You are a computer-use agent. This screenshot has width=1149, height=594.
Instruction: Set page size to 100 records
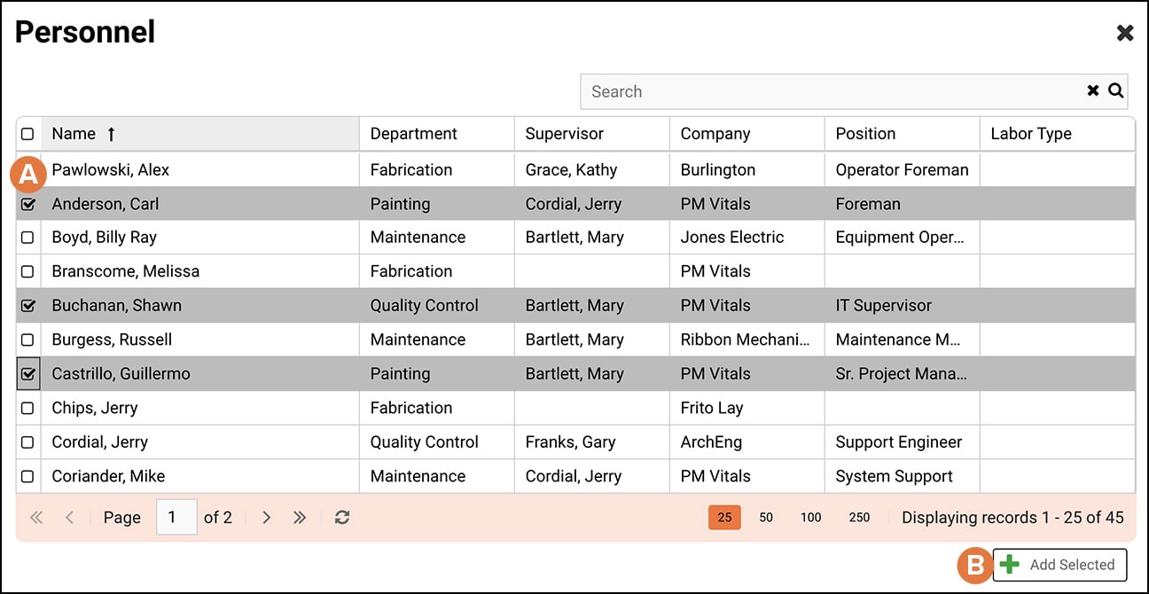coord(809,517)
